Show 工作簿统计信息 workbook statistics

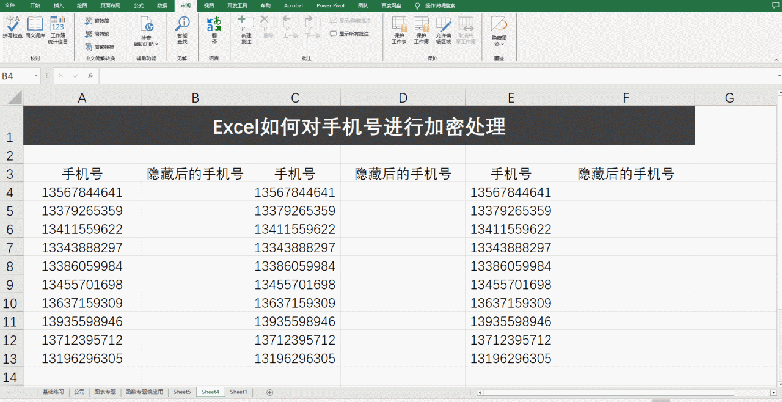[58, 31]
